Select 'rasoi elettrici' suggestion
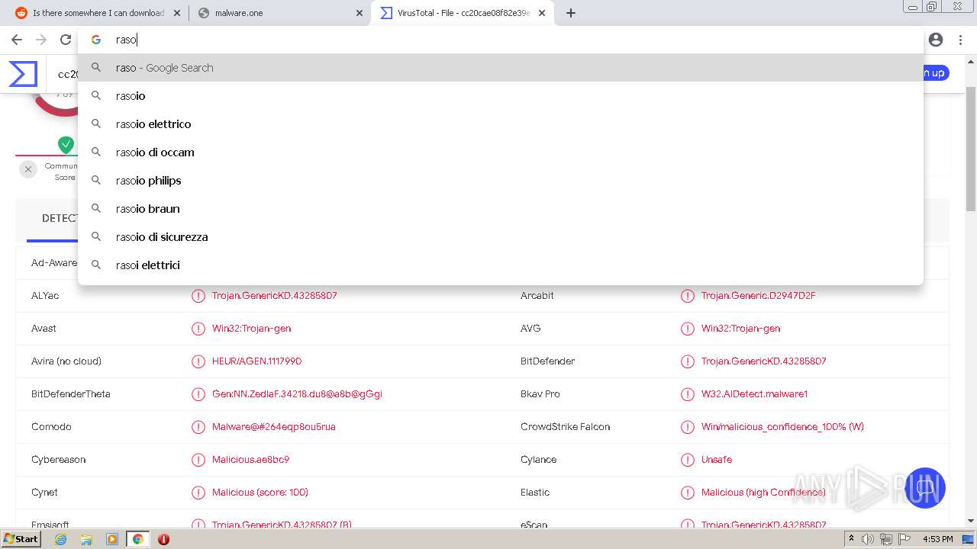 pyautogui.click(x=501, y=265)
